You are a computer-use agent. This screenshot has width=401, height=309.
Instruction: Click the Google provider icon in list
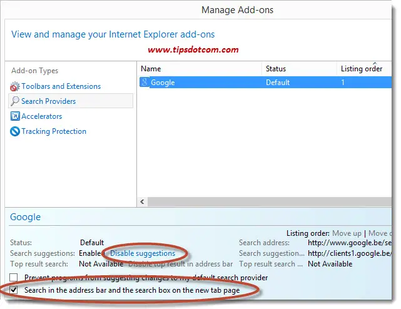click(x=145, y=82)
